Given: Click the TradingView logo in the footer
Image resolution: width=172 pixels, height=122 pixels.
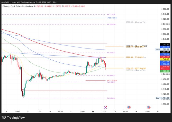Looking at the screenshot, I should point(13,118).
